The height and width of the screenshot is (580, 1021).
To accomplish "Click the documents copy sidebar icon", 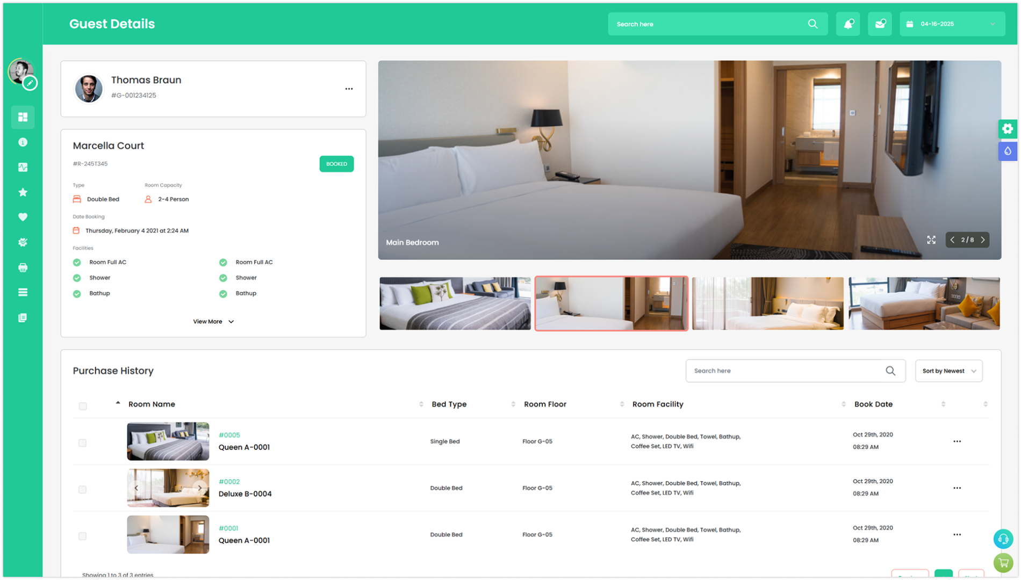I will (x=23, y=318).
